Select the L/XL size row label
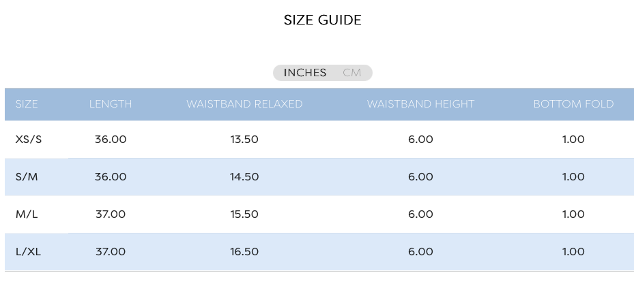This screenshot has width=634, height=290. (x=28, y=252)
